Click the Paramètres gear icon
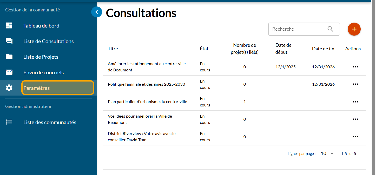Image resolution: width=376 pixels, height=175 pixels. pos(9,88)
